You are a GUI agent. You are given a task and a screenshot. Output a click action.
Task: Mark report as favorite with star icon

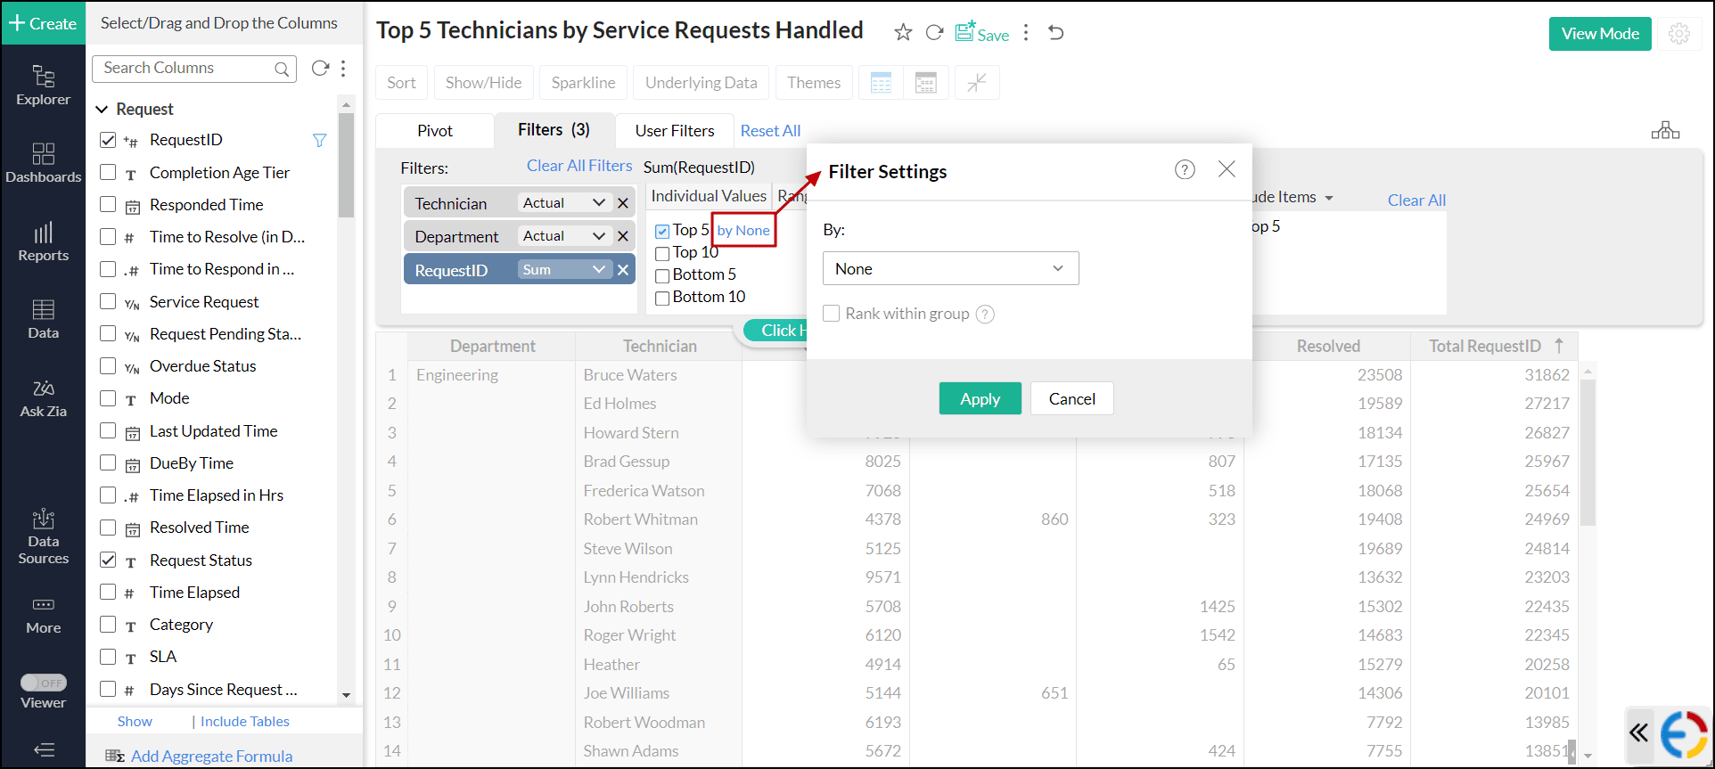tap(903, 33)
